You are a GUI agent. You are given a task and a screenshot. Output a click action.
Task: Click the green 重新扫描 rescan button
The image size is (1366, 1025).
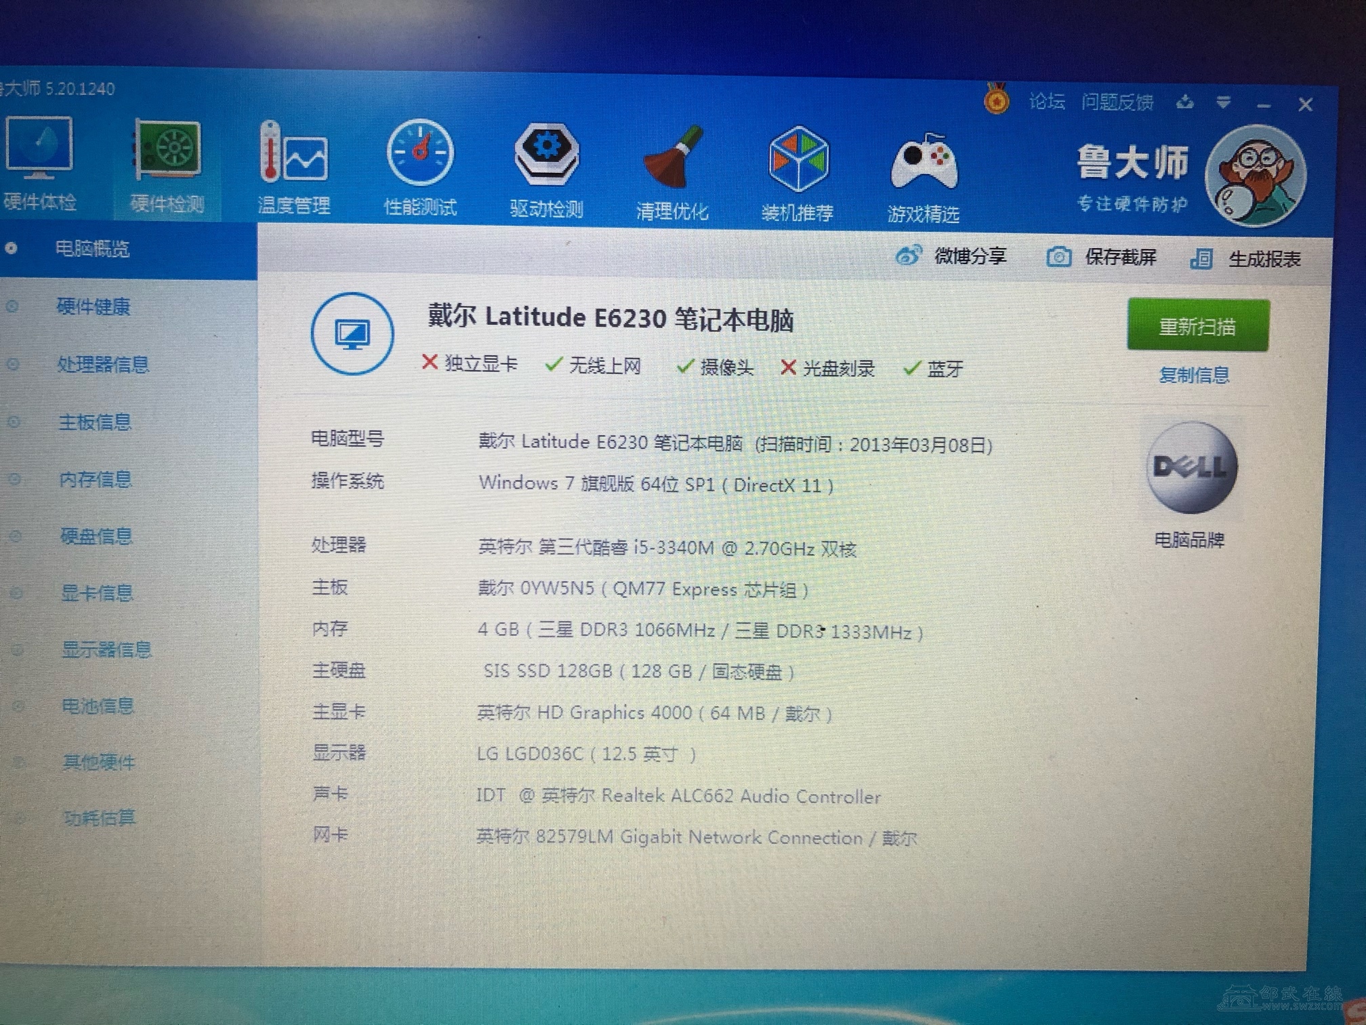point(1198,325)
